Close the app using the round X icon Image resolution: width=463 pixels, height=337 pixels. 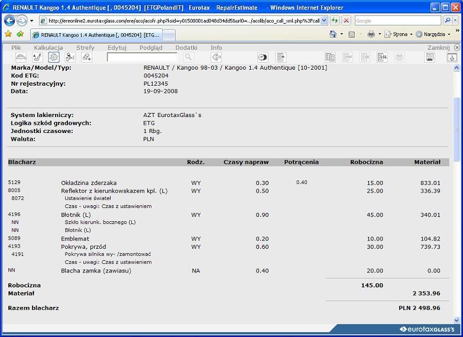click(x=457, y=47)
